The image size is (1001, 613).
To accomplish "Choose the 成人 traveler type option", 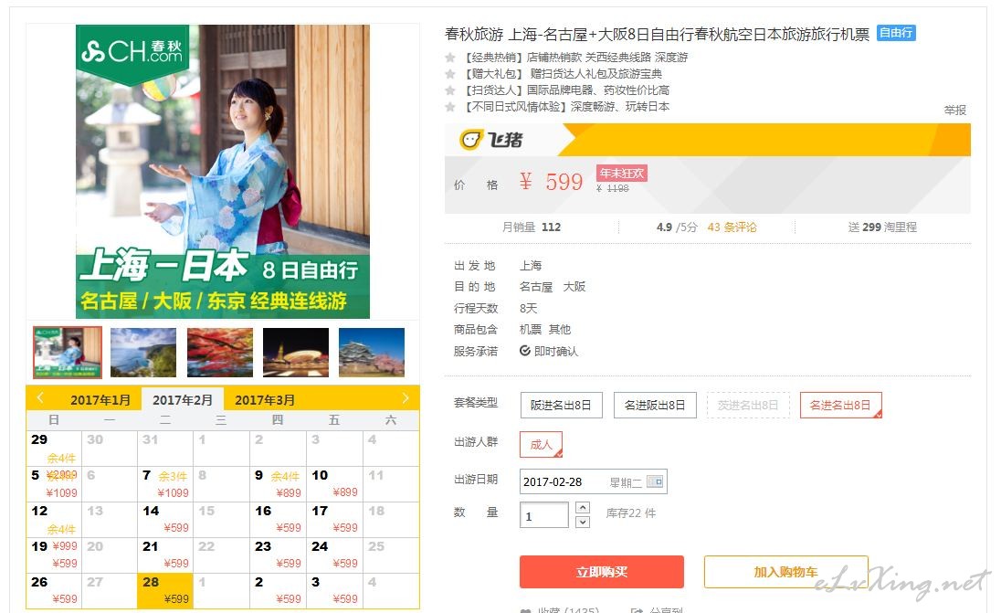I will (x=541, y=444).
